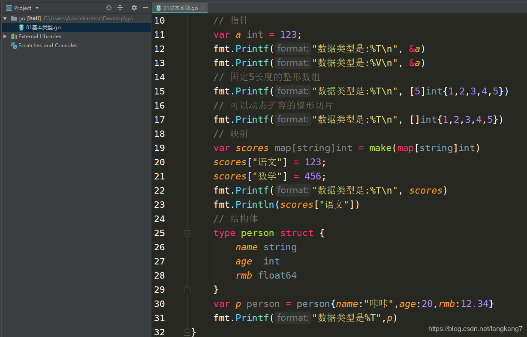The image size is (527, 337).
Task: Expand External Libraries node
Action: 5,36
